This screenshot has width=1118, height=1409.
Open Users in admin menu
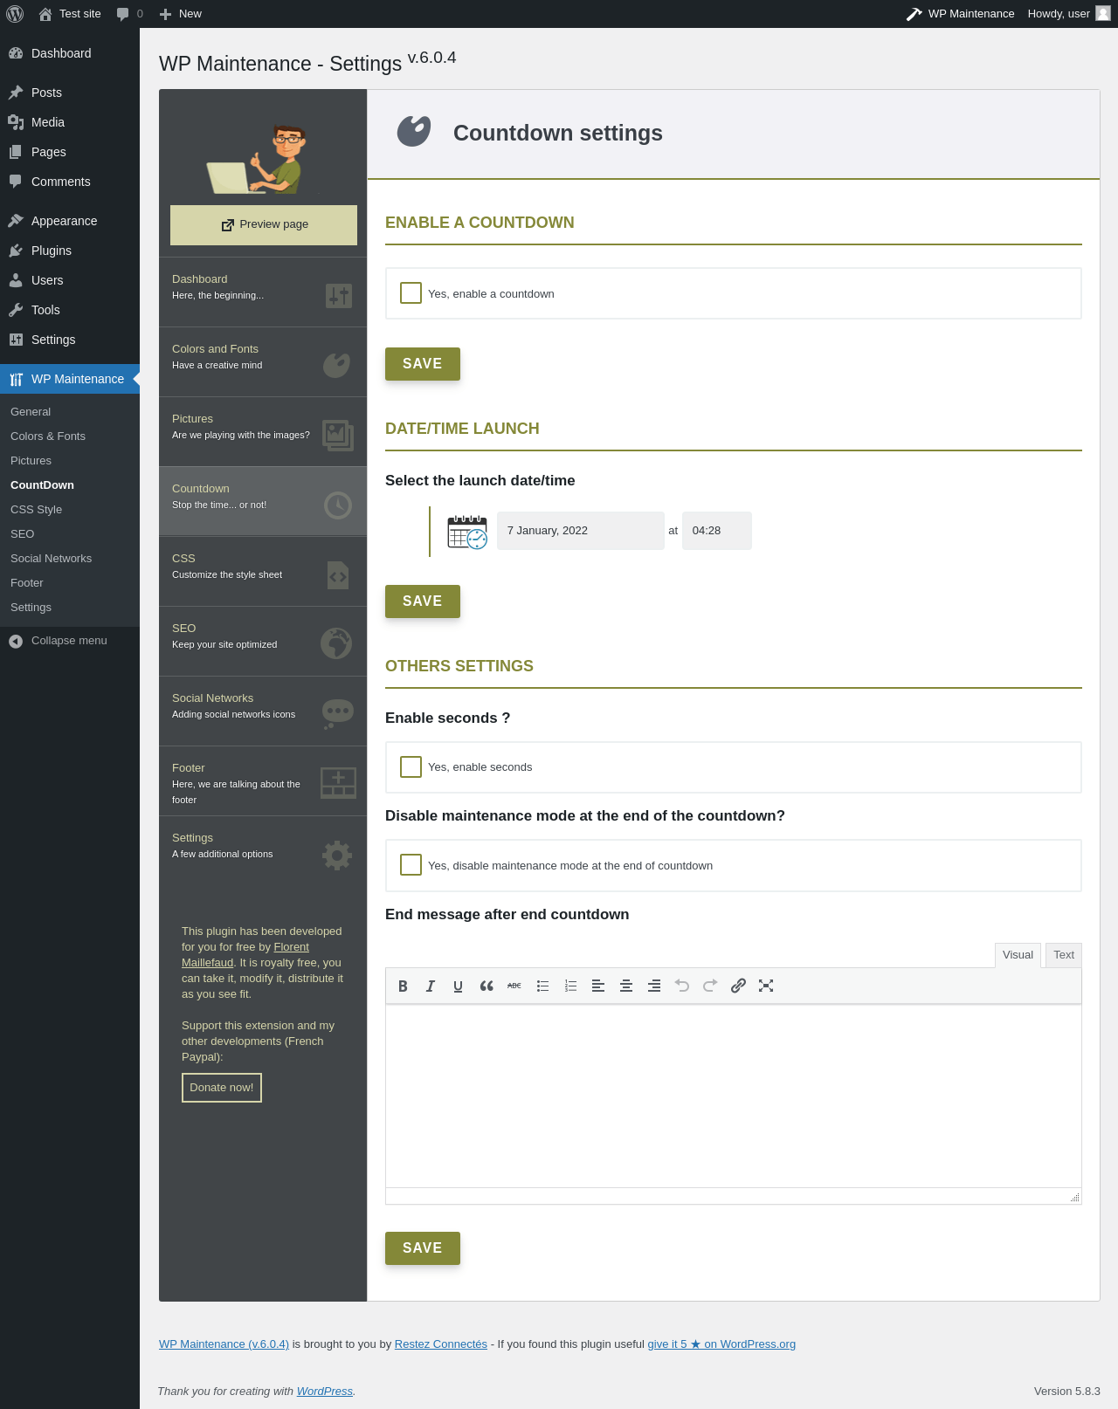tap(70, 280)
